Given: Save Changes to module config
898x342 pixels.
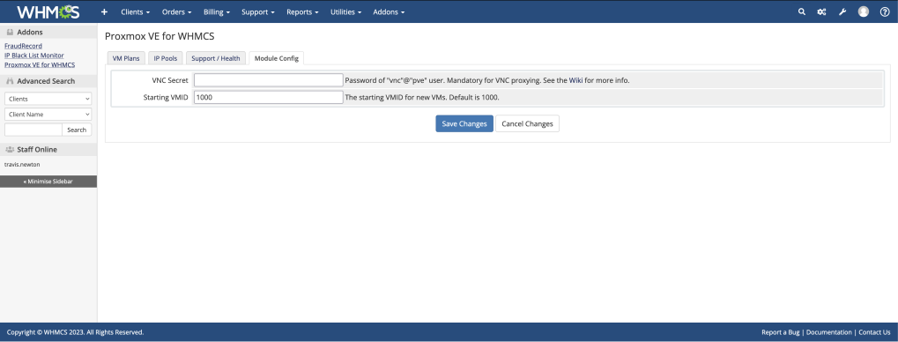Looking at the screenshot, I should tap(464, 123).
